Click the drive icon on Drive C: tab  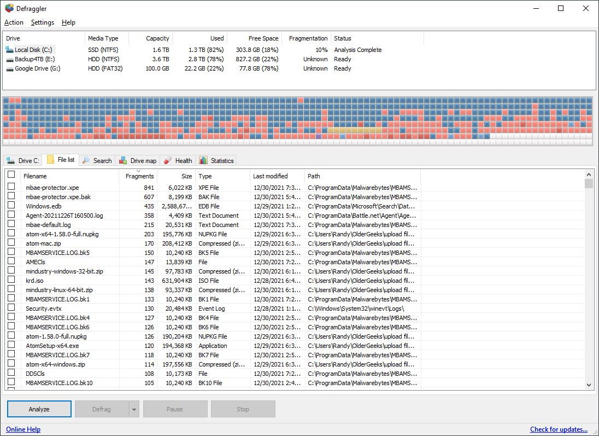11,161
